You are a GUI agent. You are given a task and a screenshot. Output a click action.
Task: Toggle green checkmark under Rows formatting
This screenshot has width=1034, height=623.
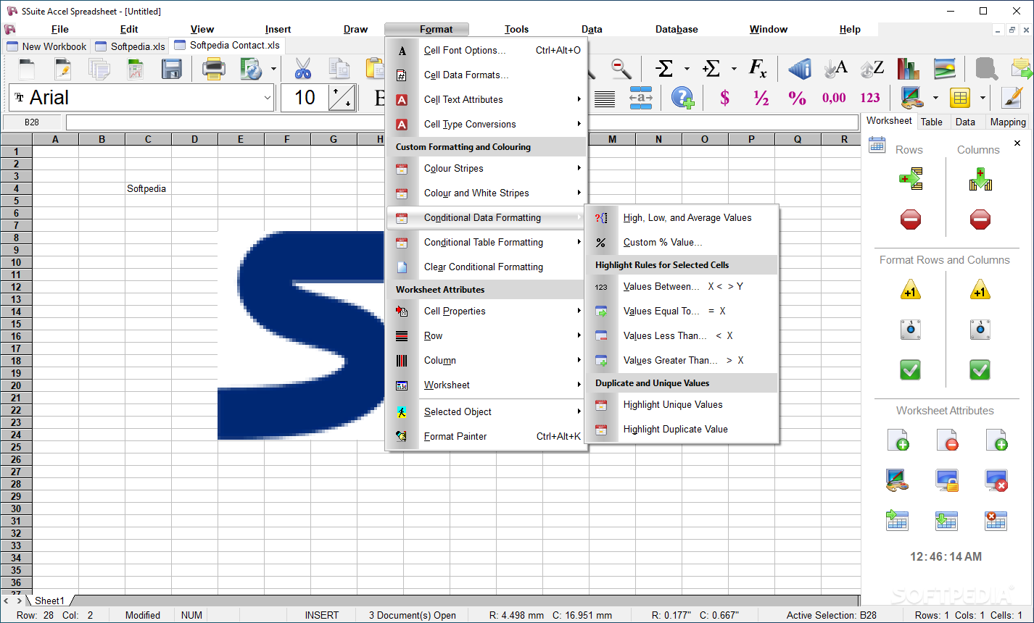point(911,370)
